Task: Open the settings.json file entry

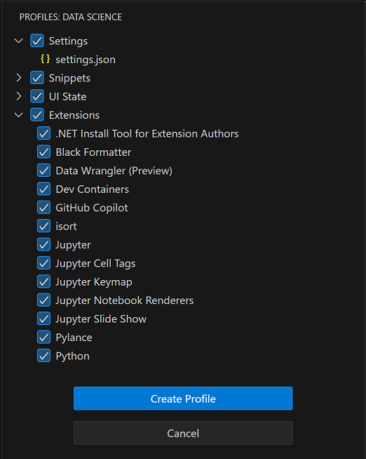Action: pyautogui.click(x=86, y=60)
